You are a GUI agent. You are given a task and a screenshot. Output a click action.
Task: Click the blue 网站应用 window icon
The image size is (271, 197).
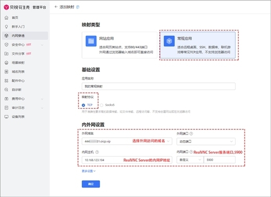pyautogui.click(x=91, y=41)
